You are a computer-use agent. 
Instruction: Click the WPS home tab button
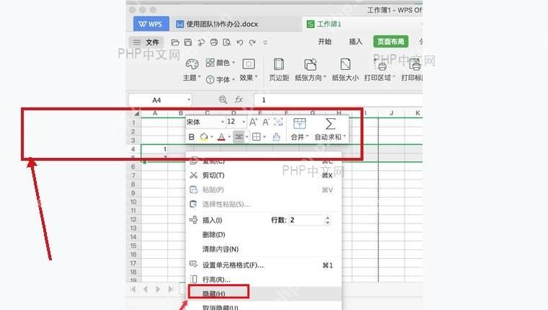click(x=151, y=24)
